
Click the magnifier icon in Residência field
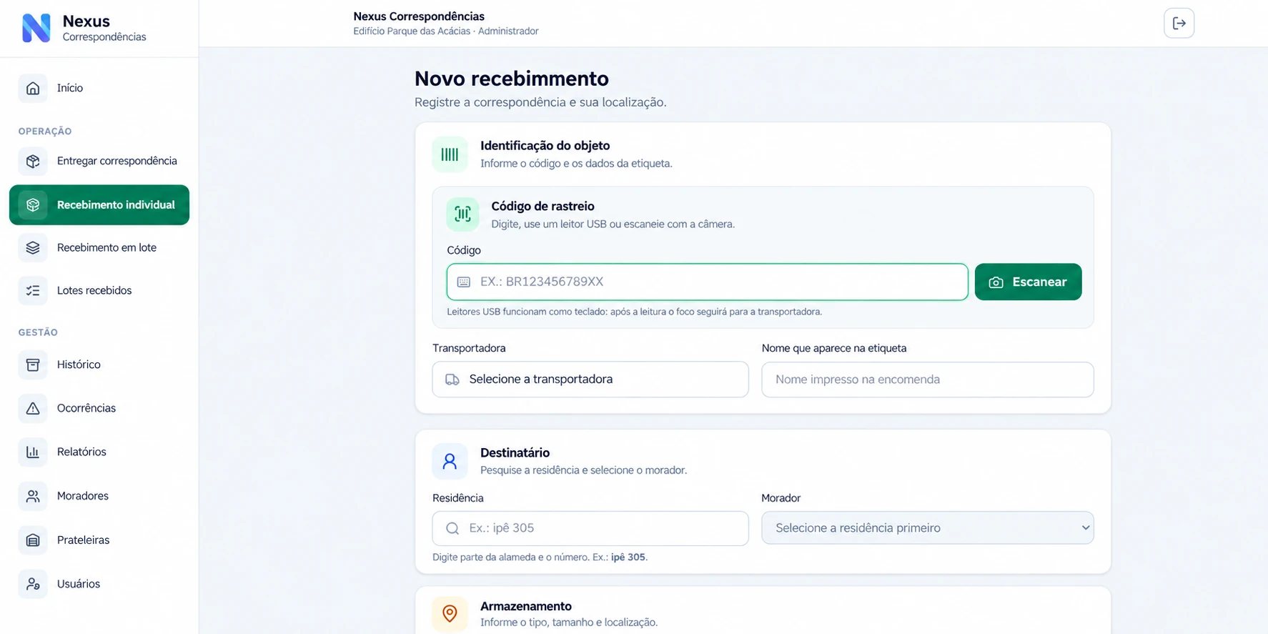(452, 528)
